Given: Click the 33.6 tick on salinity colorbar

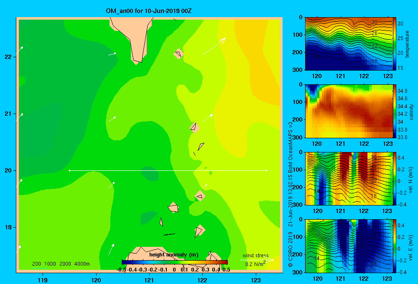Looking at the screenshot, I should click(x=402, y=137).
